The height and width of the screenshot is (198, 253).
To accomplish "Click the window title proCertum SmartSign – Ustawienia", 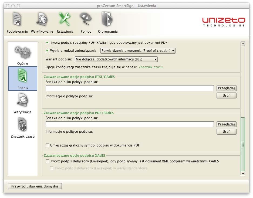I will click(x=126, y=6).
